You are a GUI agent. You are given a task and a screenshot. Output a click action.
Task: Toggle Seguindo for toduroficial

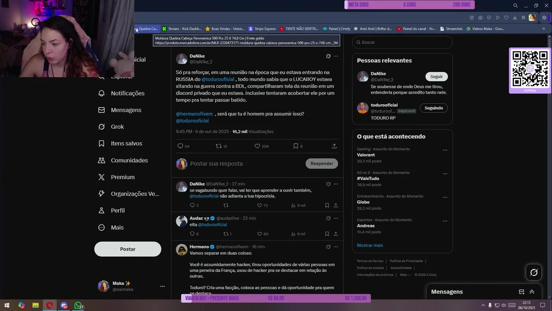[434, 108]
